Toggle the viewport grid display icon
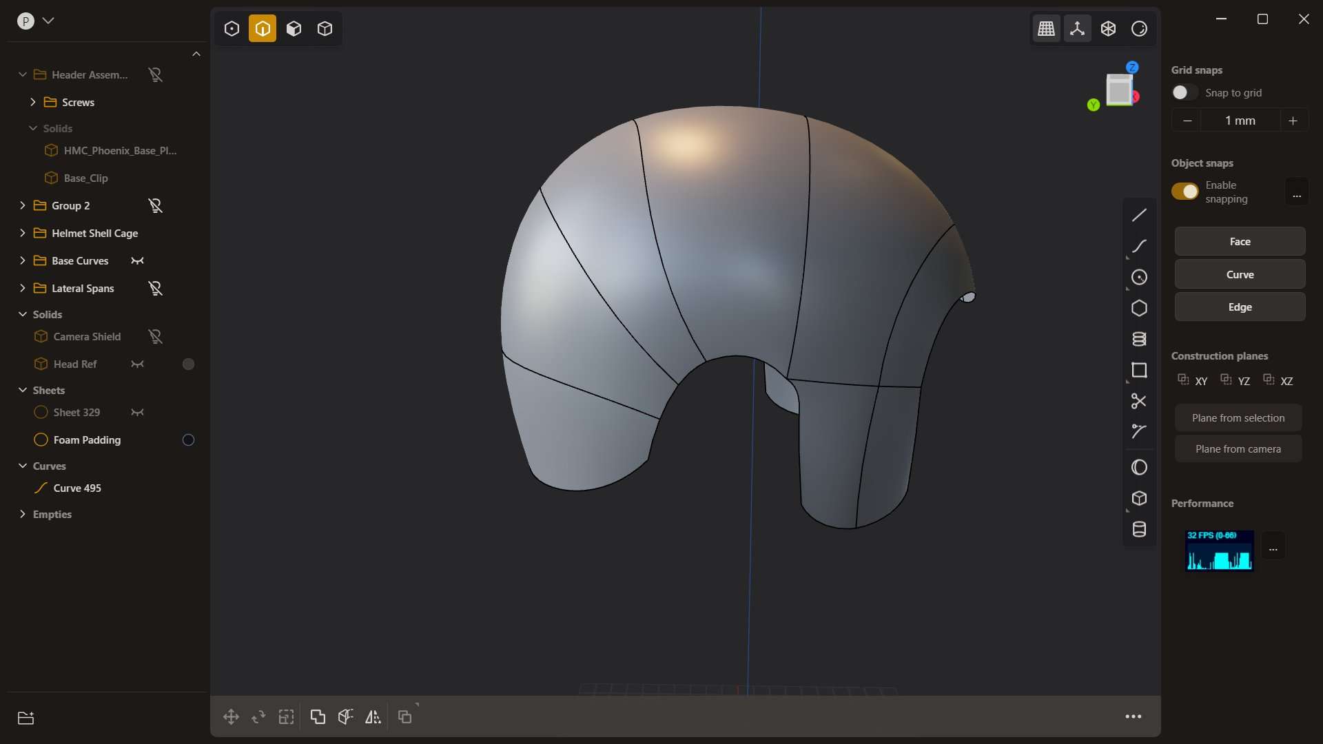The image size is (1323, 744). point(1046,28)
